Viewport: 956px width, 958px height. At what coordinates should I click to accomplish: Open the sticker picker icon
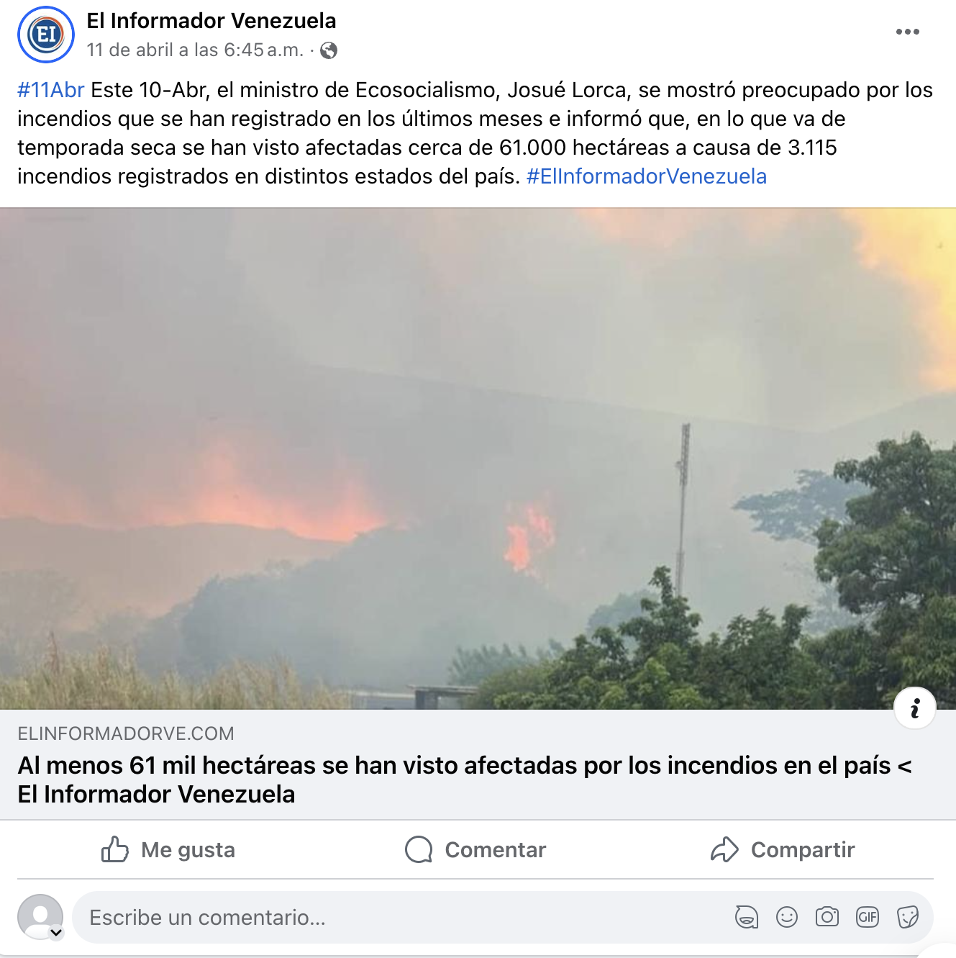click(x=908, y=917)
